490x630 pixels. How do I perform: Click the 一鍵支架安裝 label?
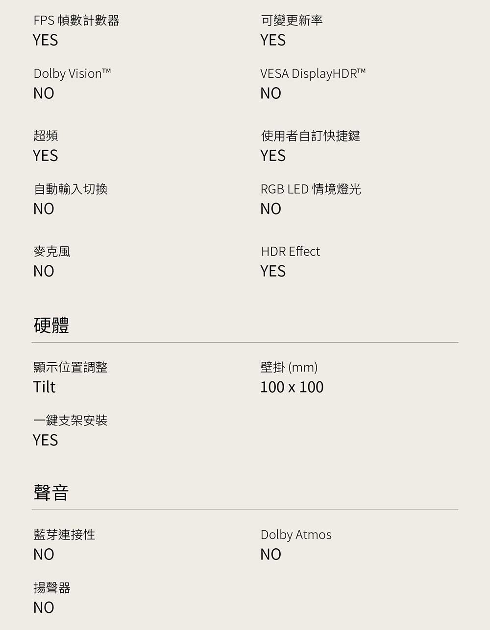[x=71, y=420]
